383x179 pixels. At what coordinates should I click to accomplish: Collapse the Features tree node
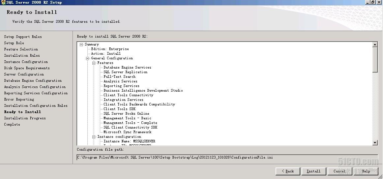pyautogui.click(x=94, y=63)
